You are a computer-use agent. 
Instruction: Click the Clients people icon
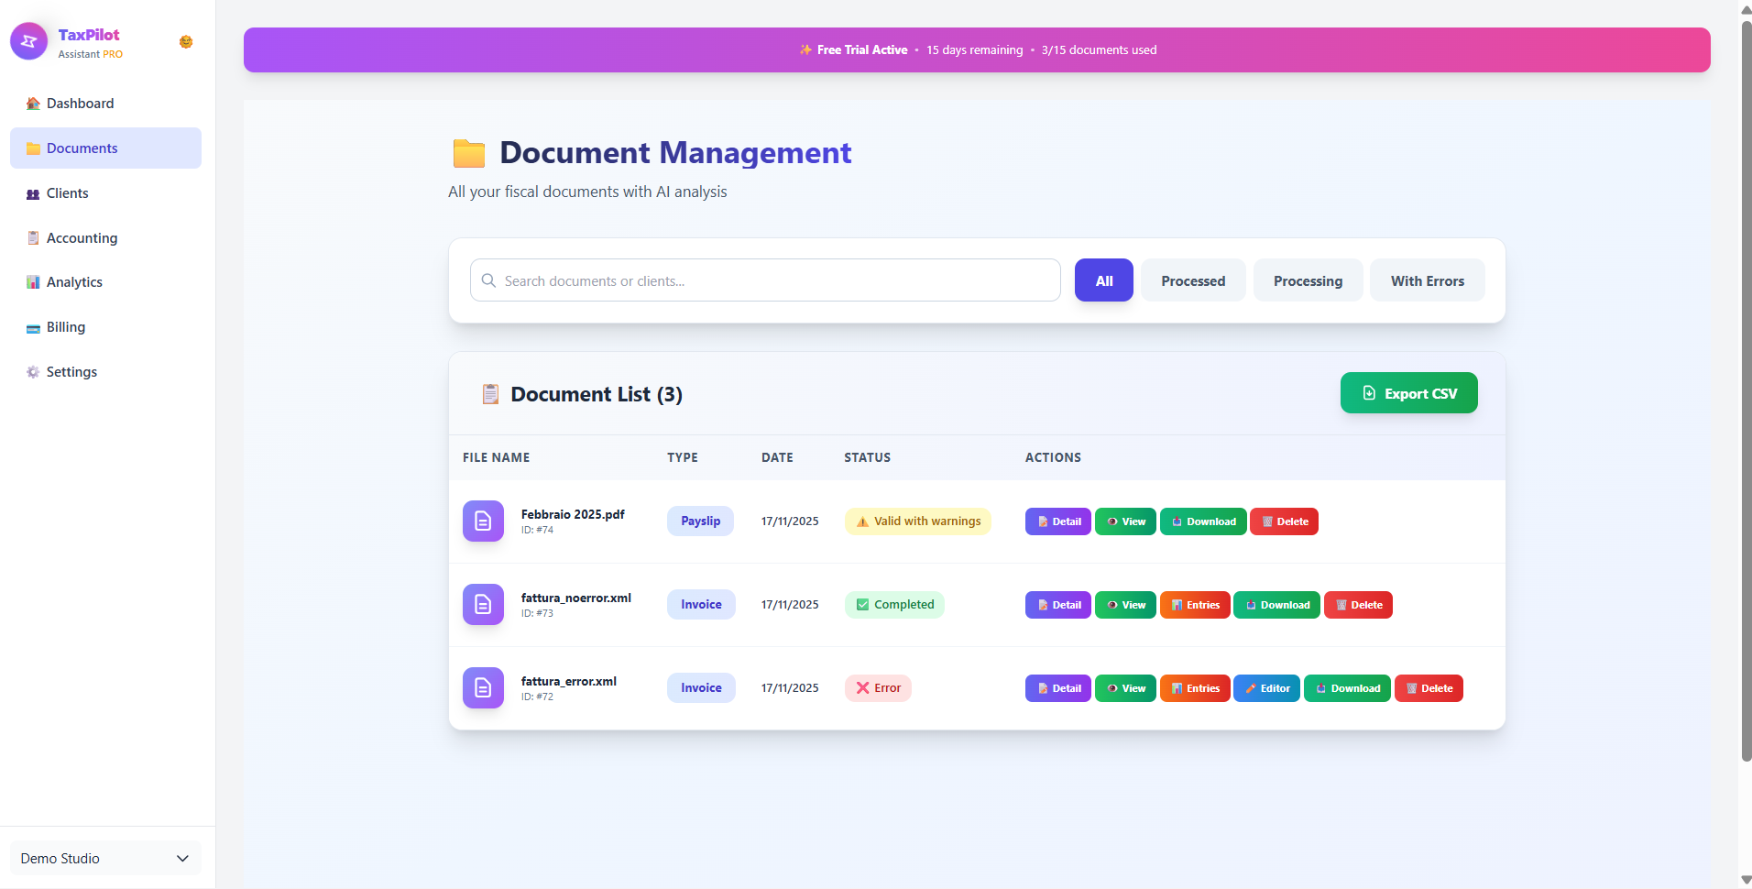33,192
